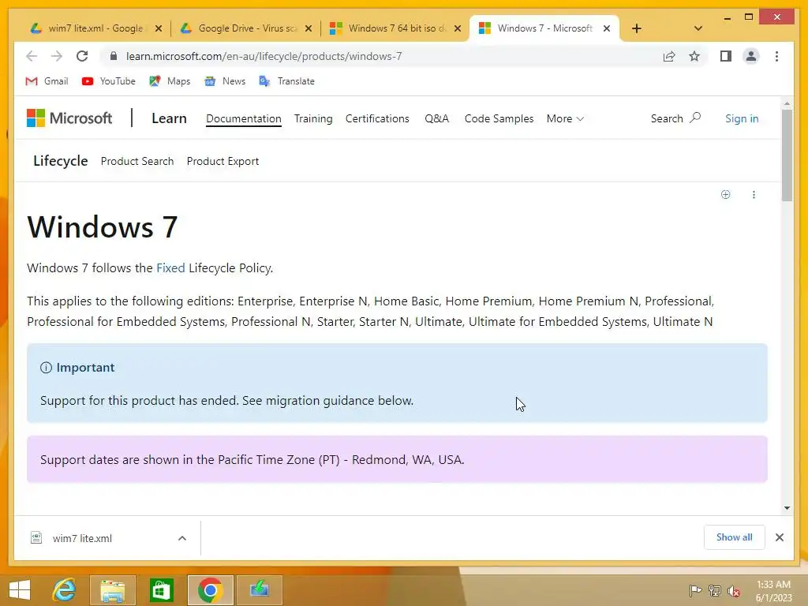
Task: Click Show all downloads button
Action: (x=734, y=537)
